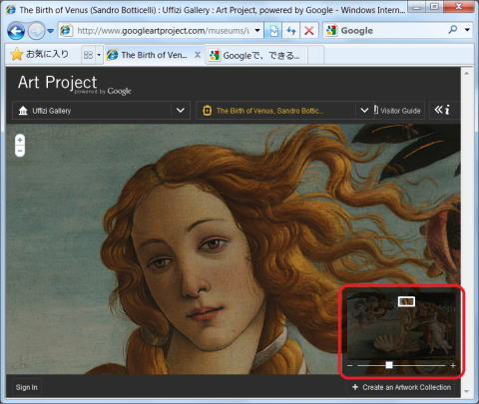
Task: Click the minus beside zoom slider
Action: tap(350, 365)
